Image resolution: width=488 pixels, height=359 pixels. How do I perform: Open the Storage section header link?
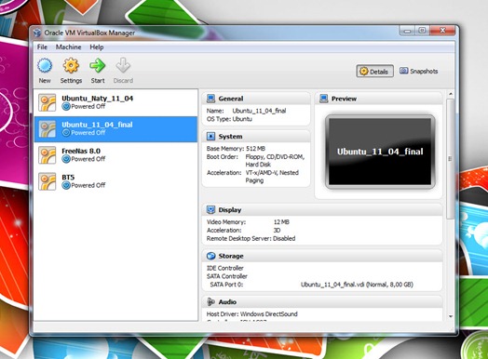[x=231, y=256]
